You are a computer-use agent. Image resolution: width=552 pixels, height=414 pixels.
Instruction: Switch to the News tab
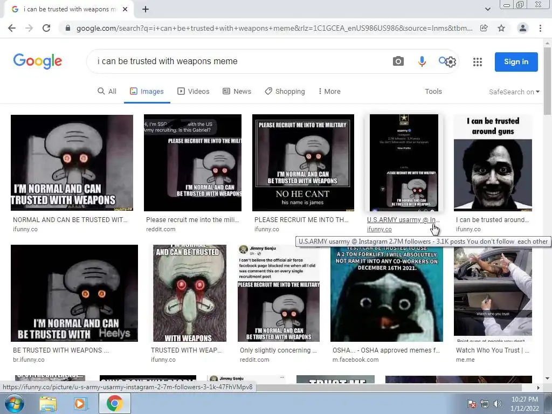click(237, 92)
